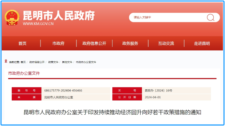Open the 互动交流 navigation menu item

click(166, 43)
